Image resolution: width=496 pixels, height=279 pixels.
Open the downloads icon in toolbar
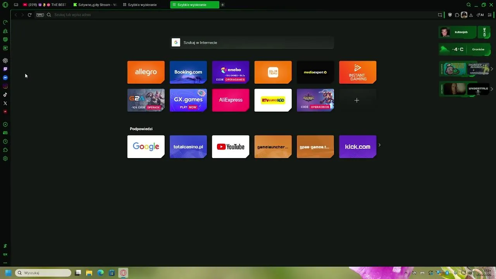point(471,15)
